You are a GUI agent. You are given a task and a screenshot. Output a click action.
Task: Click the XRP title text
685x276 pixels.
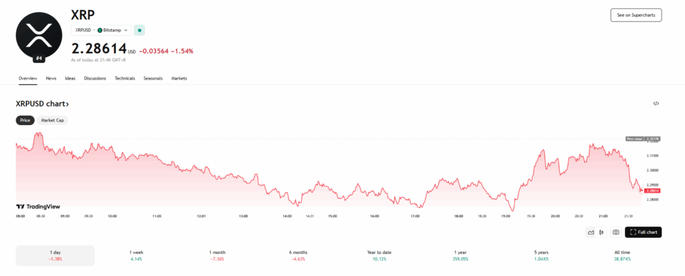(x=82, y=15)
